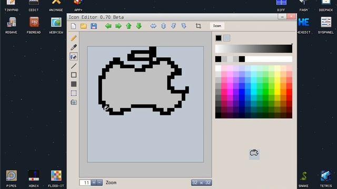Click the crop tool icon
The width and height of the screenshot is (337, 189).
pyautogui.click(x=199, y=26)
